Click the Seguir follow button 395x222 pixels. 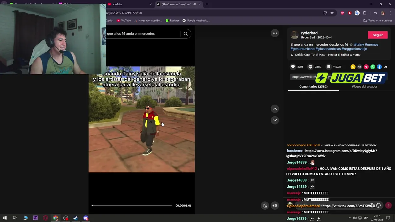click(x=377, y=35)
